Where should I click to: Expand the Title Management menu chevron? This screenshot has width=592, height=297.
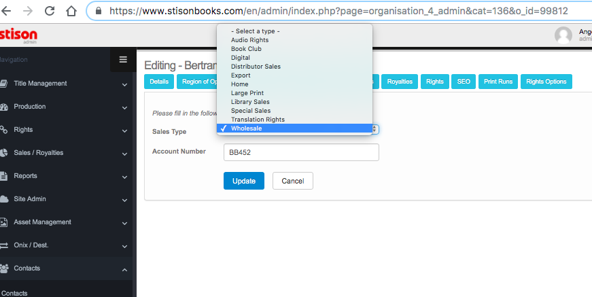tap(124, 85)
